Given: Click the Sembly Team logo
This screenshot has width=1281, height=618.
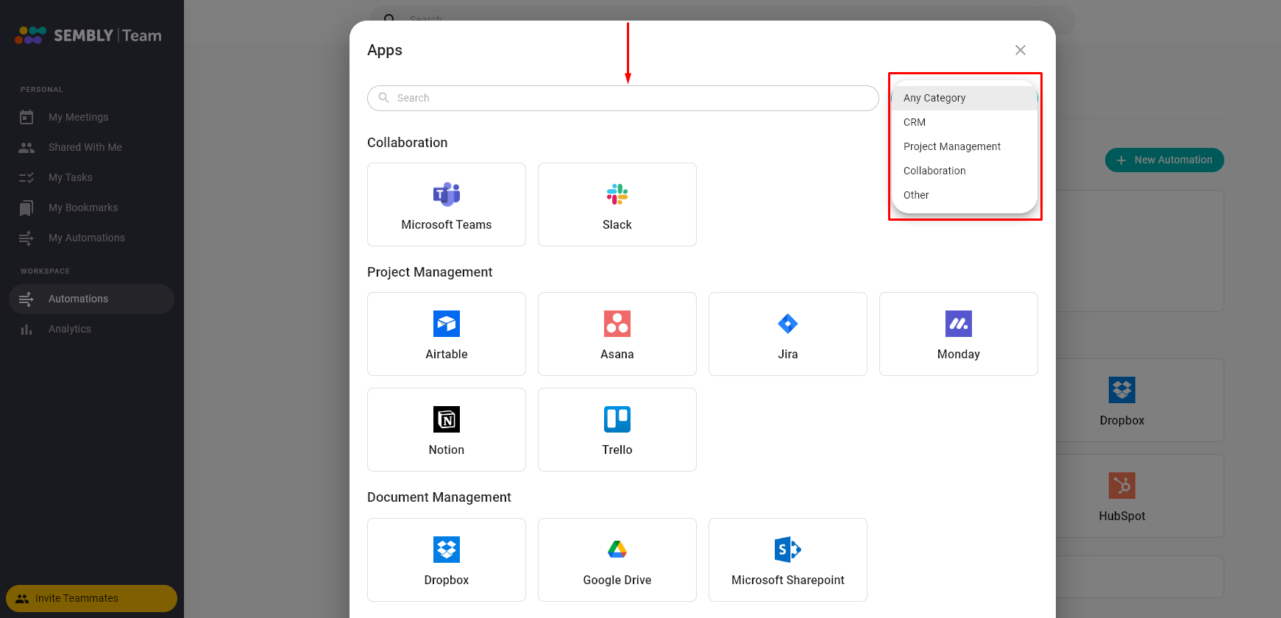Looking at the screenshot, I should pyautogui.click(x=88, y=35).
